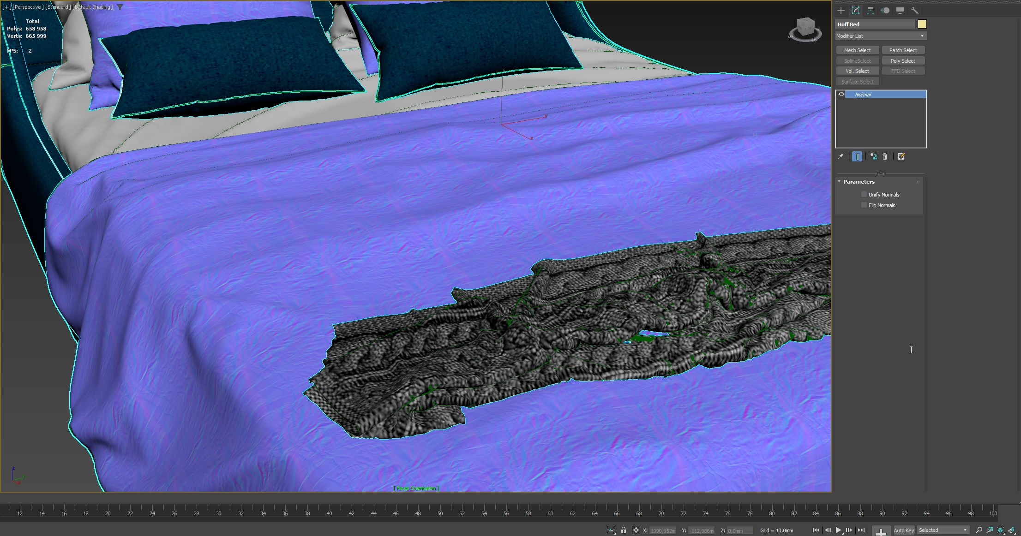Open the Selected key filter dropdown

pos(943,530)
